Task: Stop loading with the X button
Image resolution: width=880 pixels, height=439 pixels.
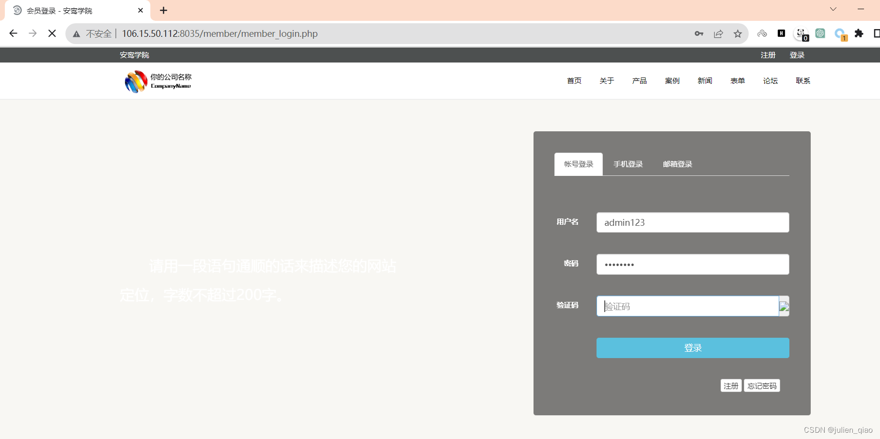Action: point(52,33)
